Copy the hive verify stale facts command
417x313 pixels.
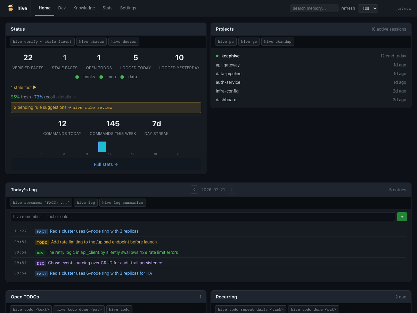pyautogui.click(x=42, y=42)
